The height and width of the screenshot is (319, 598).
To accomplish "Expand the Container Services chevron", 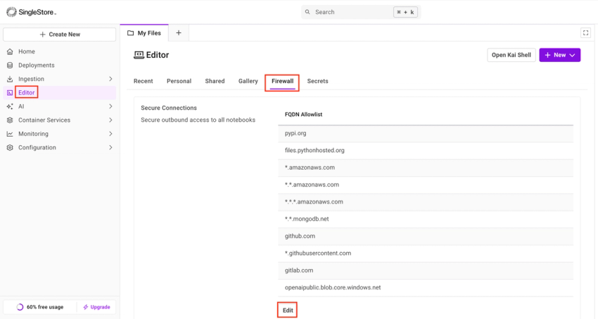I will point(110,120).
